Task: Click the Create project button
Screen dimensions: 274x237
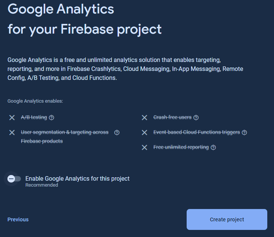Action: [x=227, y=219]
